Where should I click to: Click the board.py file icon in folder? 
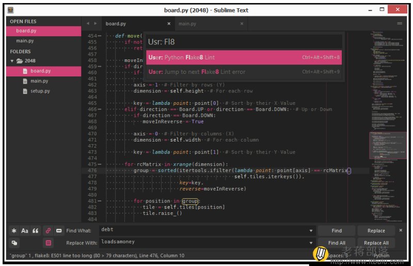(x=25, y=71)
